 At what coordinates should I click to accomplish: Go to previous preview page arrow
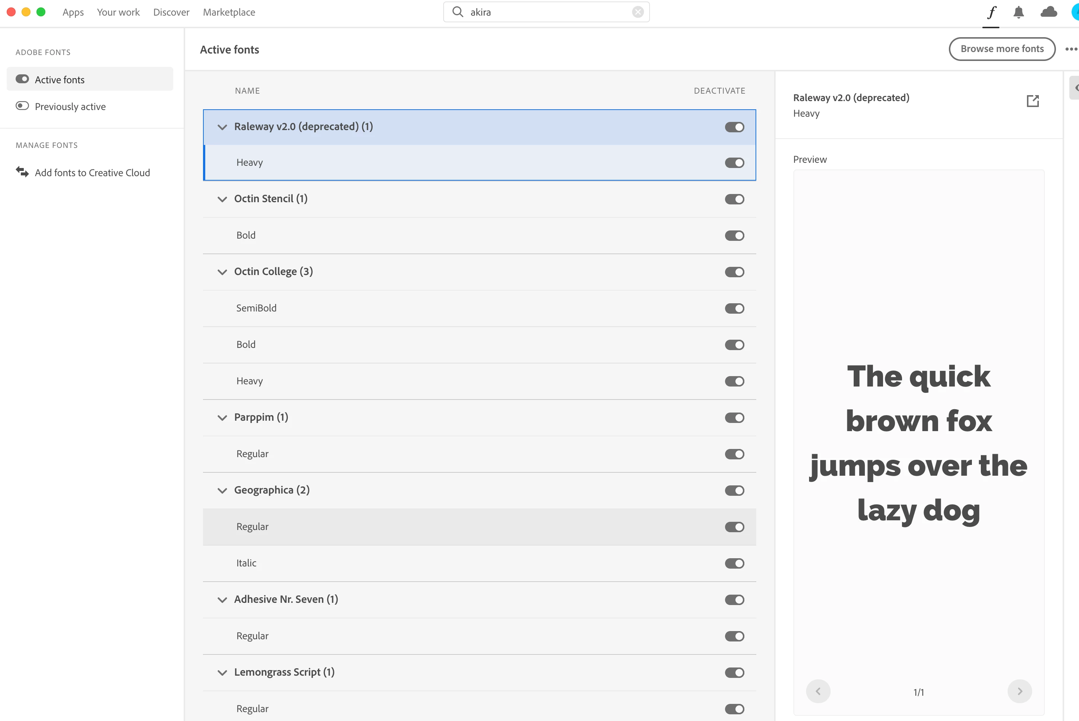(818, 691)
